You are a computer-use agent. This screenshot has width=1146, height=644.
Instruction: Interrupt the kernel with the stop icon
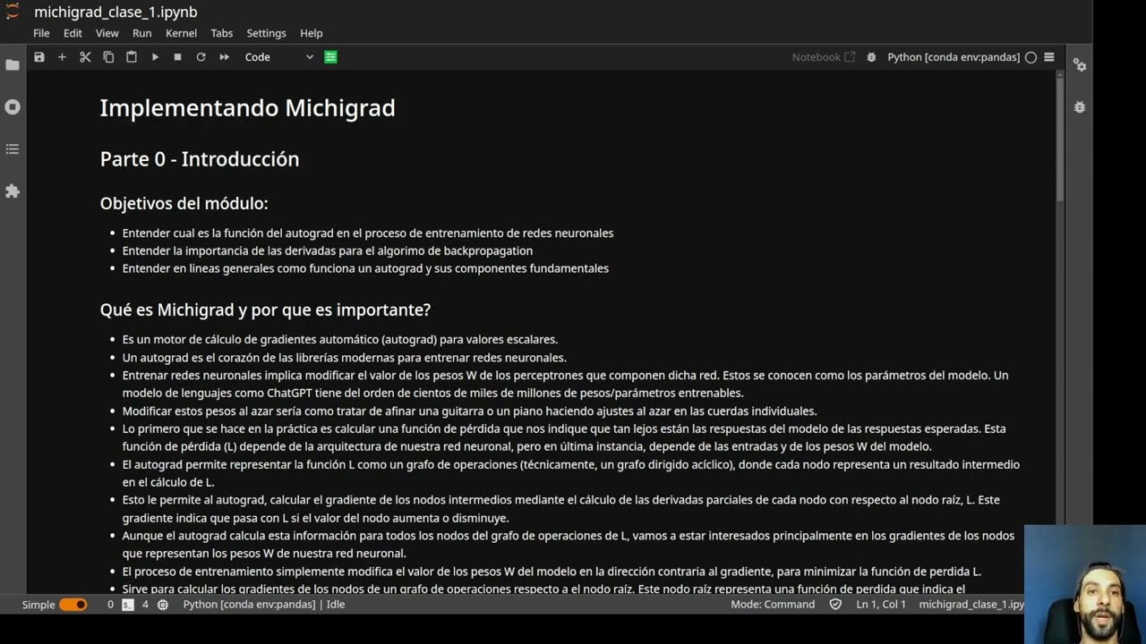tap(177, 57)
